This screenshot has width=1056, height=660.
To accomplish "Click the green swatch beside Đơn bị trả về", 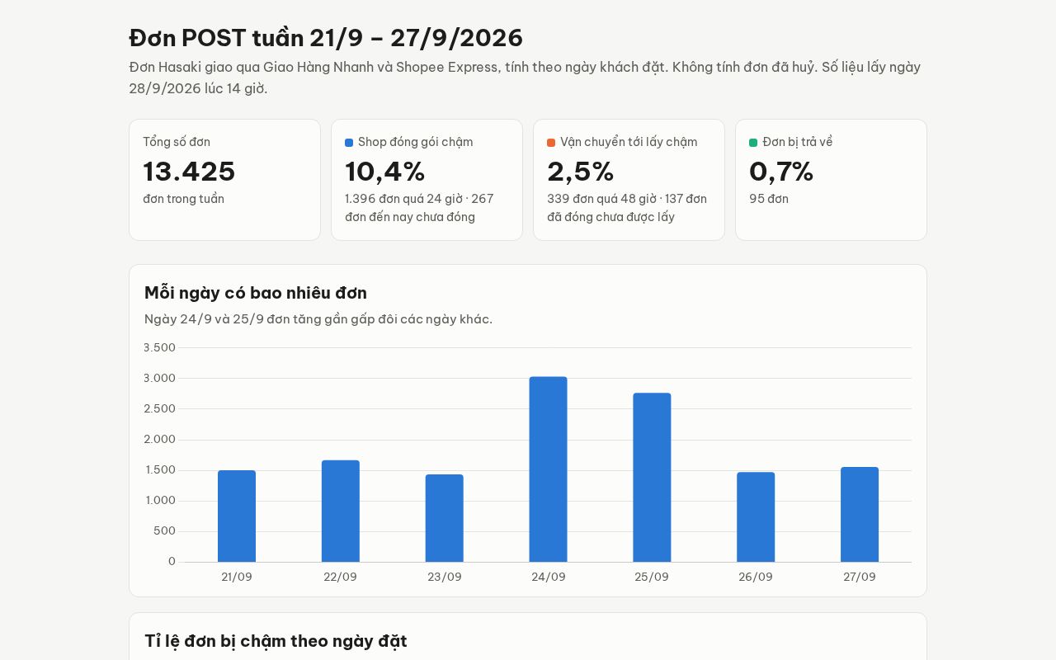I will click(x=753, y=143).
